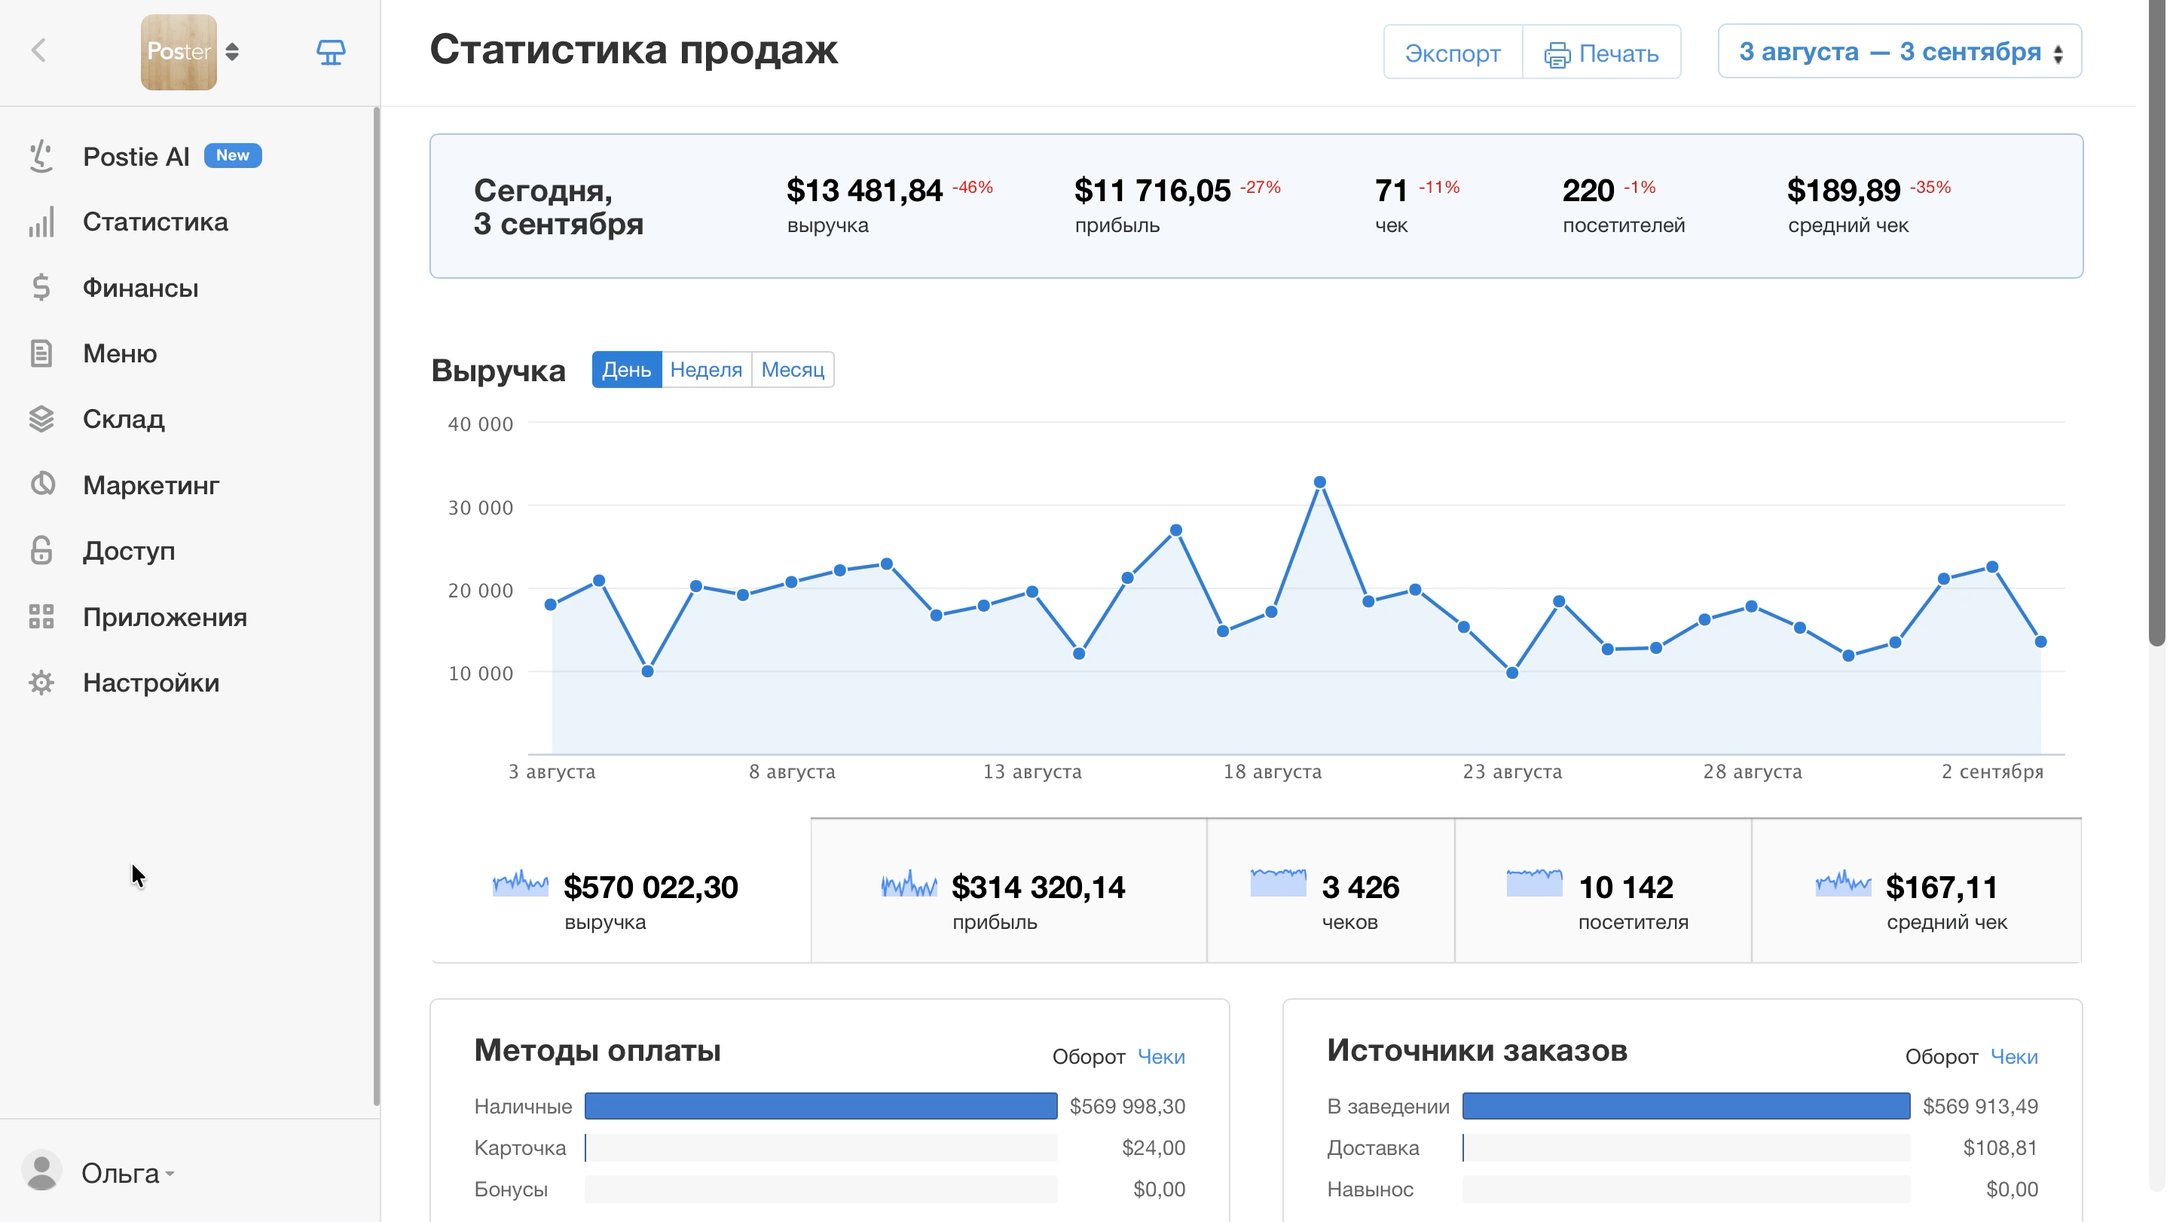
Task: Switch chart interval to Неделя
Action: [706, 370]
